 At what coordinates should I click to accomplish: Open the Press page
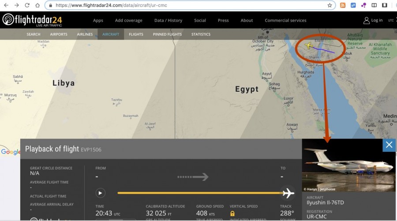coord(223,20)
